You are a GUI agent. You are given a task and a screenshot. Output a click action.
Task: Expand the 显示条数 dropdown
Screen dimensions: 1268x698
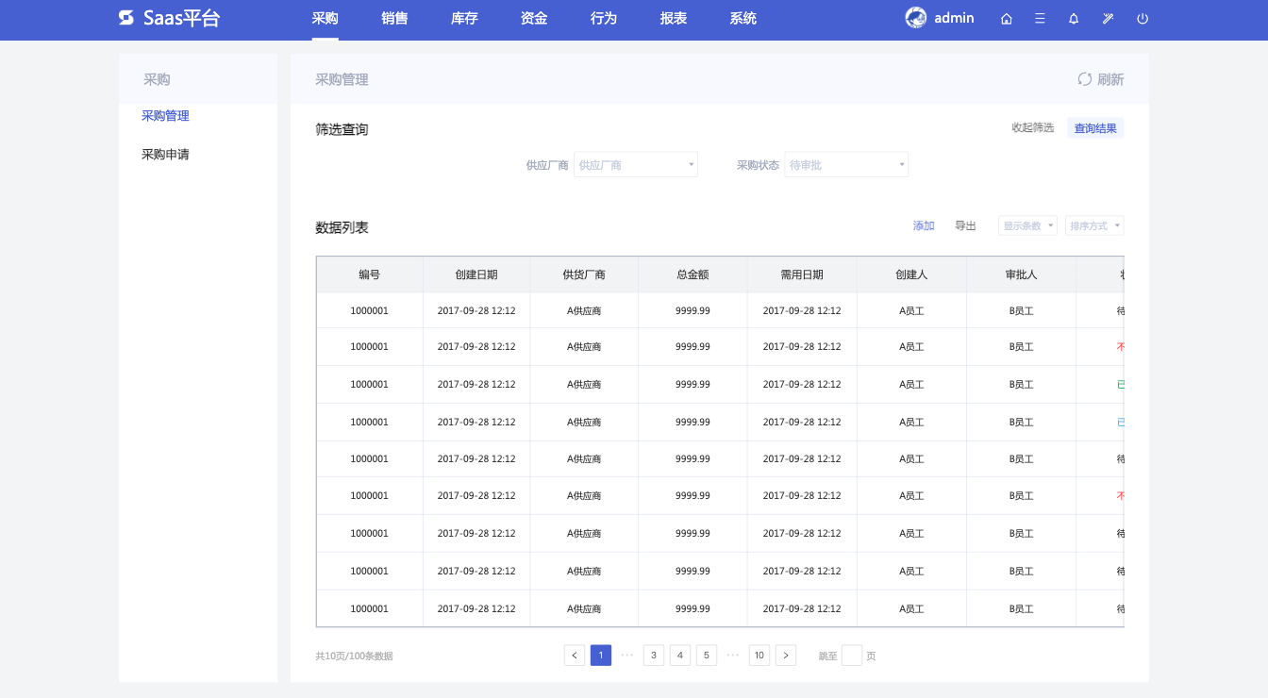point(1027,226)
